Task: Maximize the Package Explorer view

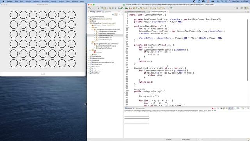Action: (121, 11)
